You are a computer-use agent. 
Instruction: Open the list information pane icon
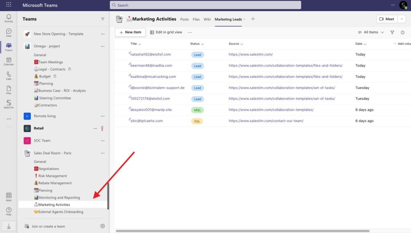(x=403, y=32)
